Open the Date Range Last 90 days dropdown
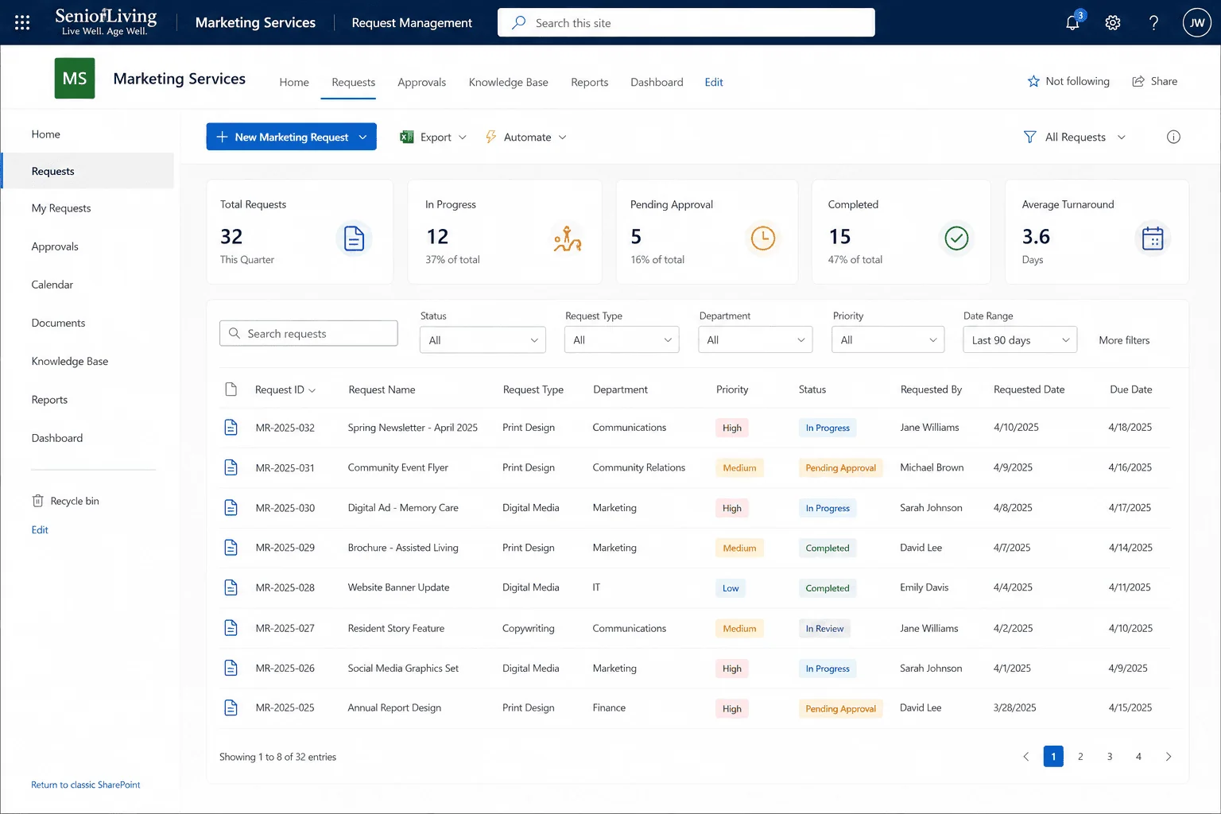The image size is (1221, 814). point(1020,340)
